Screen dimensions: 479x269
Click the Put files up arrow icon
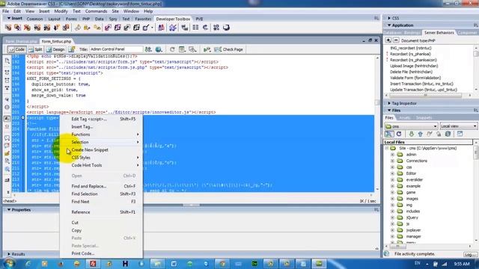[421, 134]
